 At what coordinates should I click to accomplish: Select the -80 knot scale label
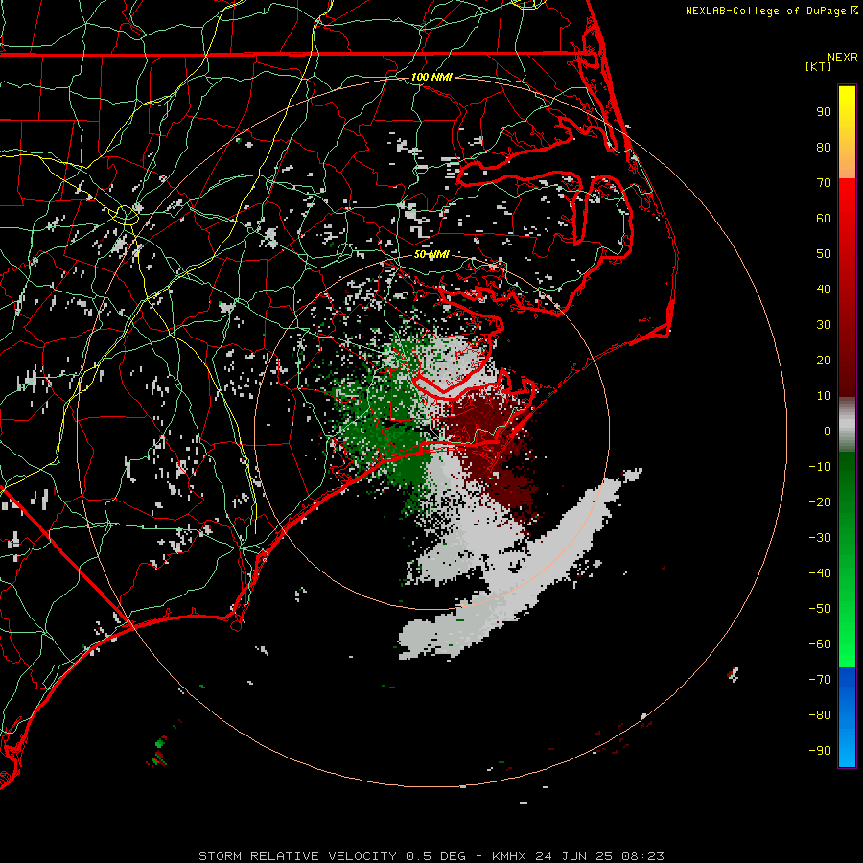point(820,715)
